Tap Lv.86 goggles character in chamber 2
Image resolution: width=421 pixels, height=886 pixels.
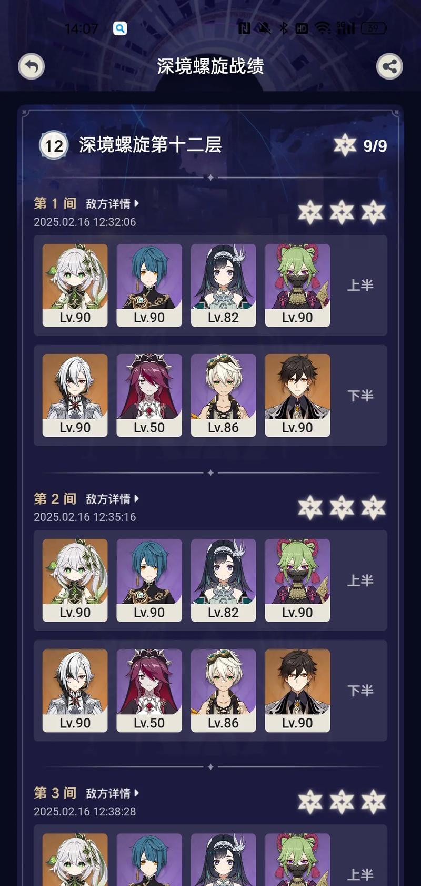point(223,690)
